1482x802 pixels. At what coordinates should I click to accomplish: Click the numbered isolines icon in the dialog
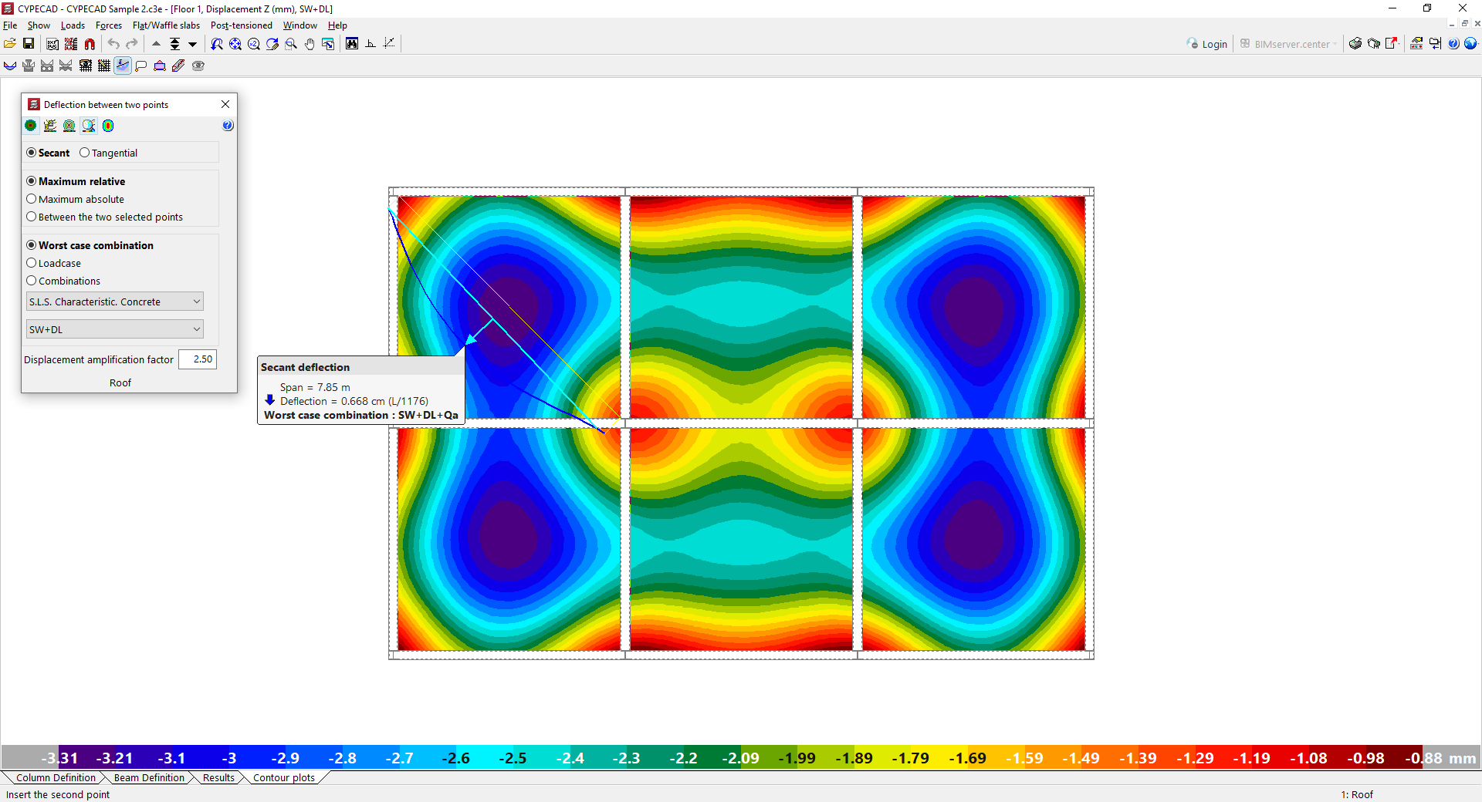click(x=50, y=126)
